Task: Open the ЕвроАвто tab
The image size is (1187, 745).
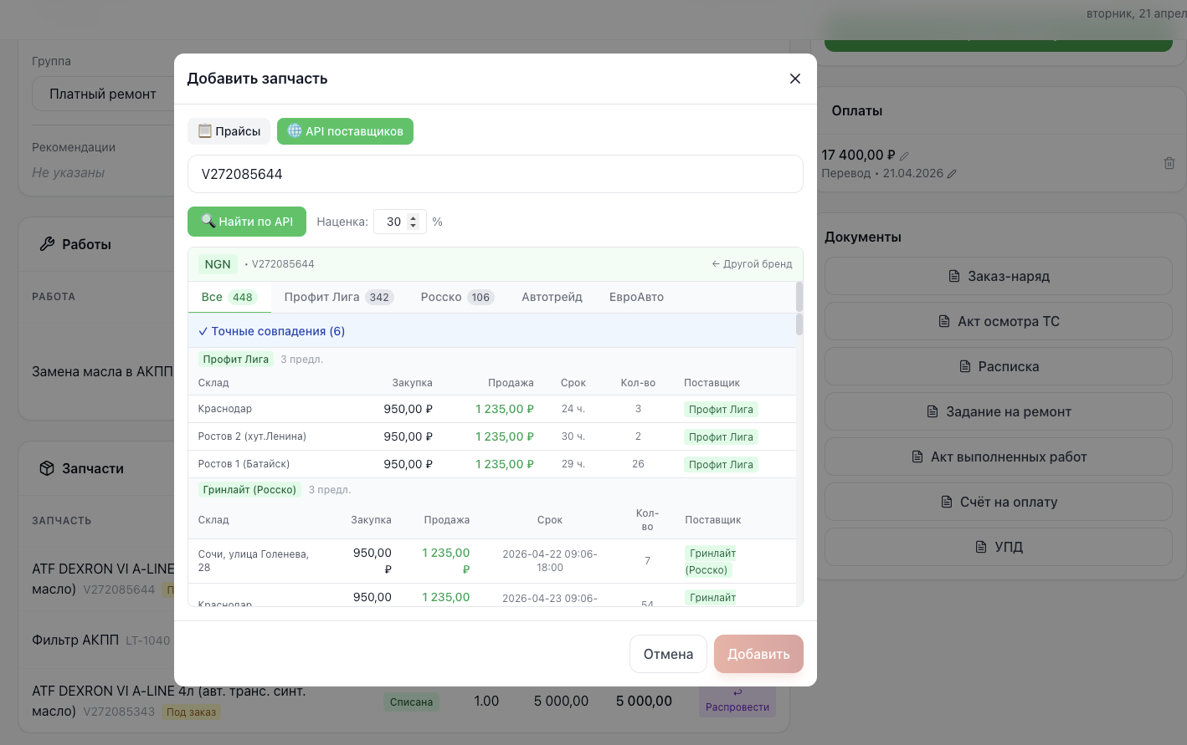Action: point(636,297)
